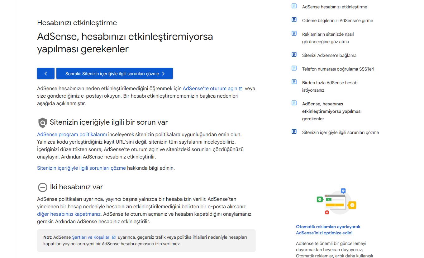
Task: Open sidebar article 'Reklamların sitenizde nasıl görüneceğine göz atma'
Action: point(328,38)
